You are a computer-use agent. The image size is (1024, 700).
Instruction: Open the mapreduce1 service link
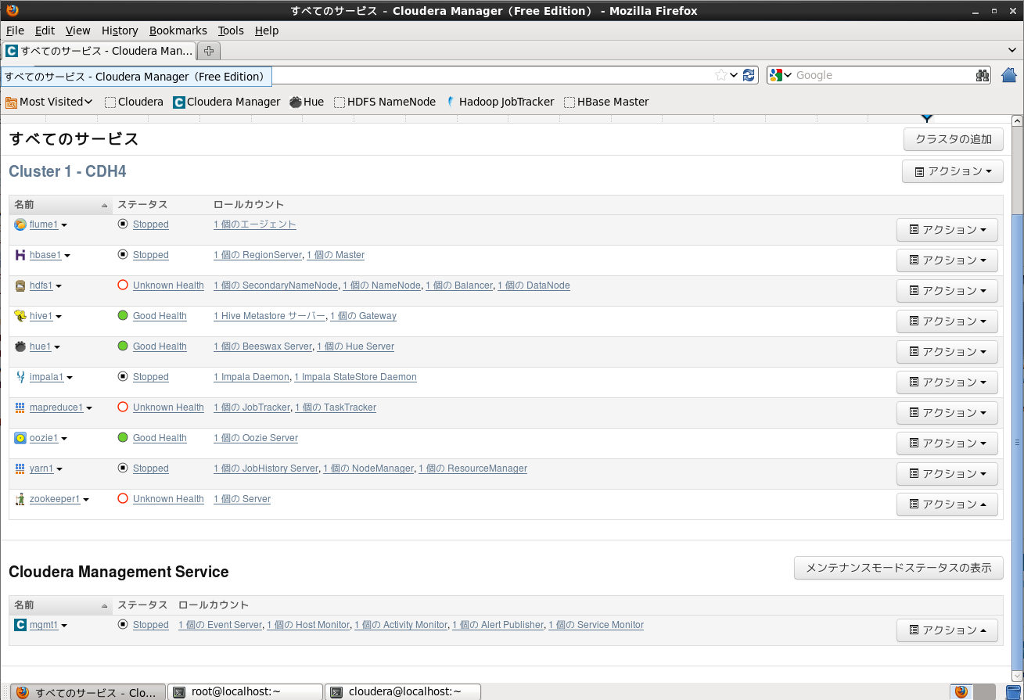pos(56,407)
